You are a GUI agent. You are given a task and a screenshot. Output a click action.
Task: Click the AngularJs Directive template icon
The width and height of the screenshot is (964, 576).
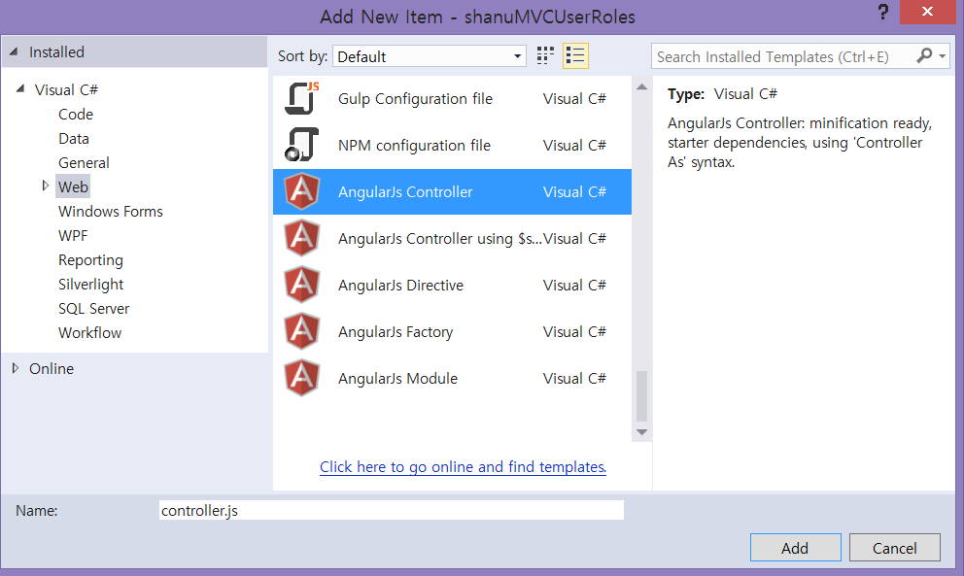pyautogui.click(x=302, y=285)
